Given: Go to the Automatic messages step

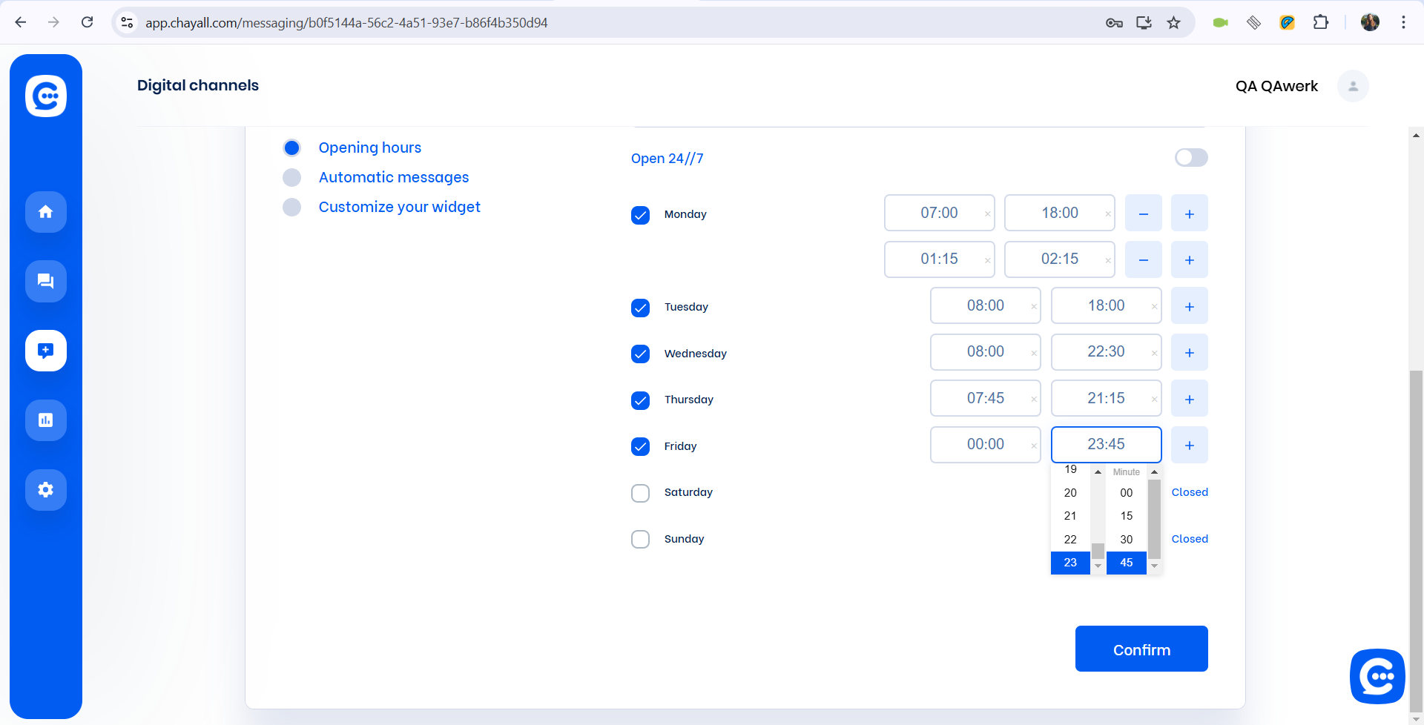Looking at the screenshot, I should [x=394, y=177].
